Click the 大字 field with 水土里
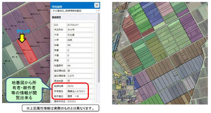This screenshot has height=113, width=211. coord(80,35)
